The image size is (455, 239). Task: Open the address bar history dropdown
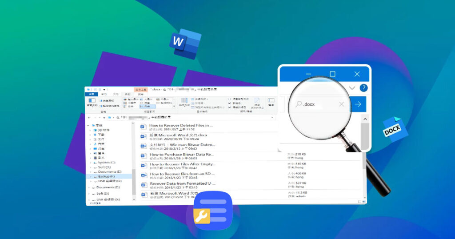272,117
